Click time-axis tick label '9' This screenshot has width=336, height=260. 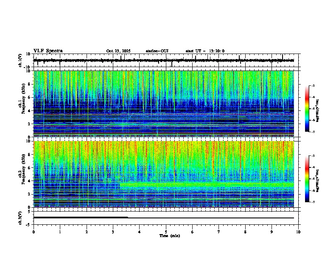coord(272,232)
